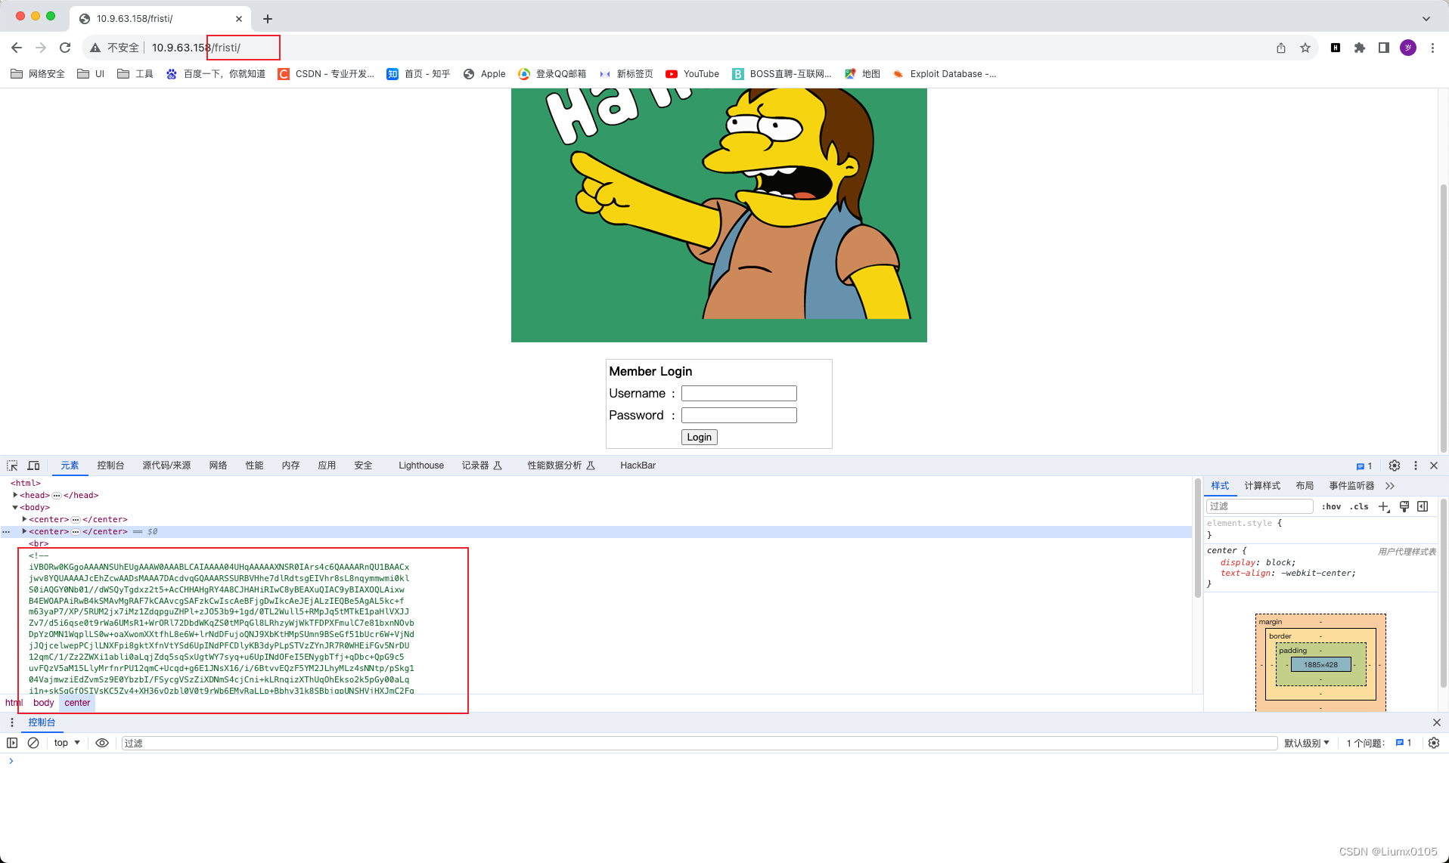Show console sidebar icon
Image resolution: width=1449 pixels, height=863 pixels.
point(12,743)
